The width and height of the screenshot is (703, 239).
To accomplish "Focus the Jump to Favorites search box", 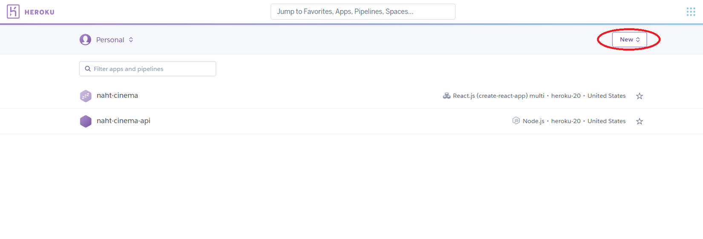I will click(363, 11).
